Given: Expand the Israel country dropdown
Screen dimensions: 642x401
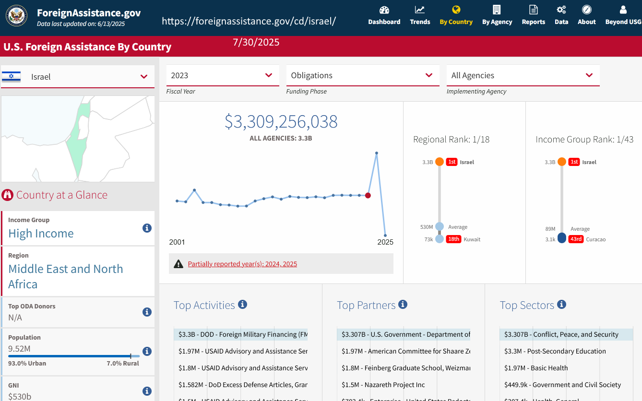Looking at the screenshot, I should click(78, 77).
